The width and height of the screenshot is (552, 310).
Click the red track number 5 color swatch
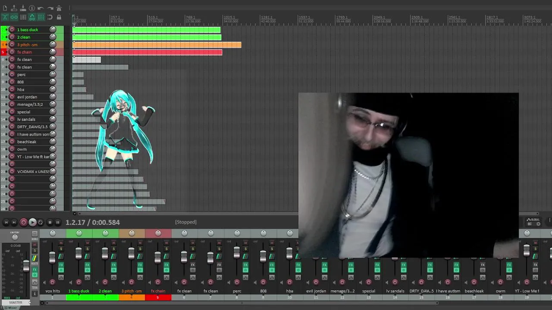(x=158, y=298)
